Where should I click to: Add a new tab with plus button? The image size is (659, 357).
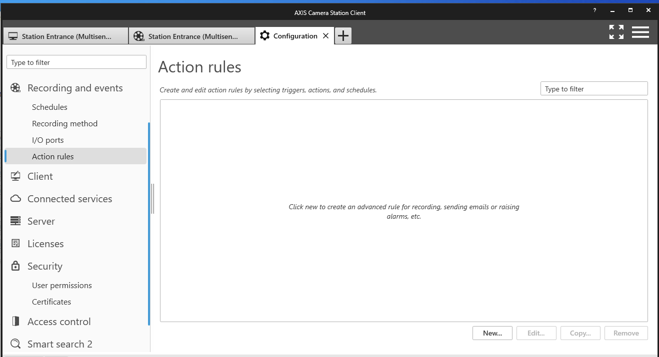[x=343, y=36]
